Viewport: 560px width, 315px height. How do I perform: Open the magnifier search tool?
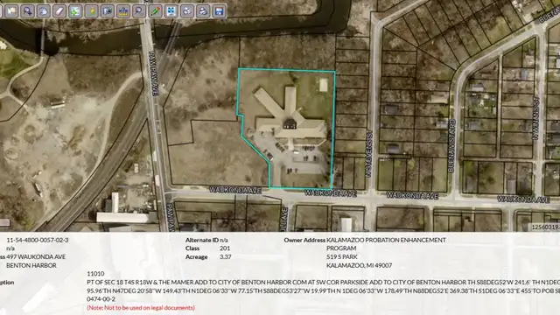pyautogui.click(x=139, y=11)
